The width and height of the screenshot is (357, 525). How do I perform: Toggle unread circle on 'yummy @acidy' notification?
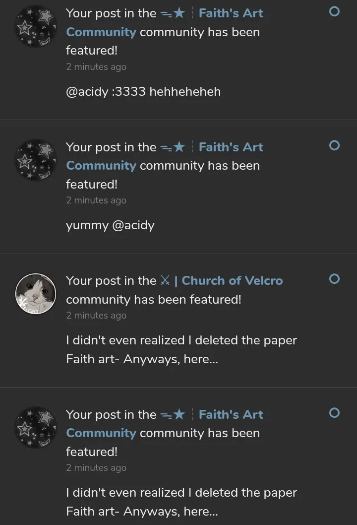click(335, 145)
